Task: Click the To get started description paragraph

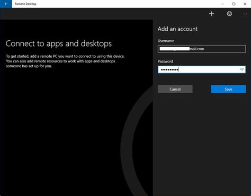Action: tap(65, 61)
